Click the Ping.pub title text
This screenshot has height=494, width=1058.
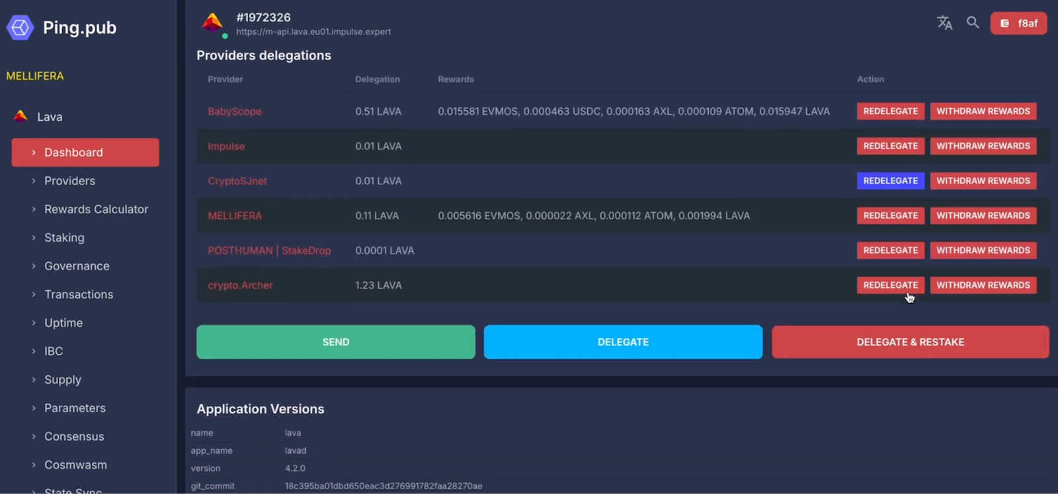pyautogui.click(x=79, y=28)
